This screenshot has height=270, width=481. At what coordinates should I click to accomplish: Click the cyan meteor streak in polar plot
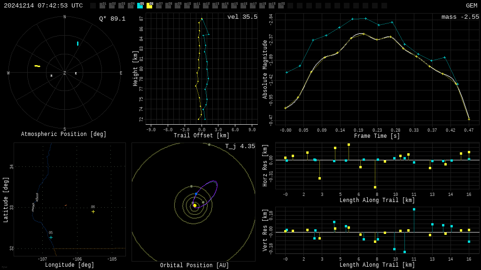click(78, 44)
